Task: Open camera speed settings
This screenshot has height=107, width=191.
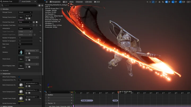Action: point(188,2)
